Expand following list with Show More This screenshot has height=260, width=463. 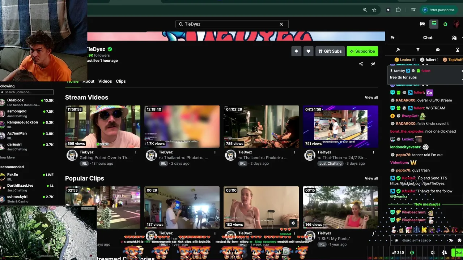[x=7, y=157]
